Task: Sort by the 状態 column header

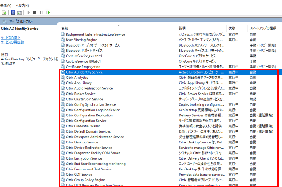Action: 232,28
